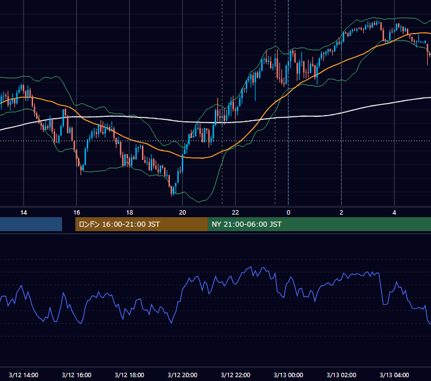Click the 3/12 16:00 time label

(77, 375)
